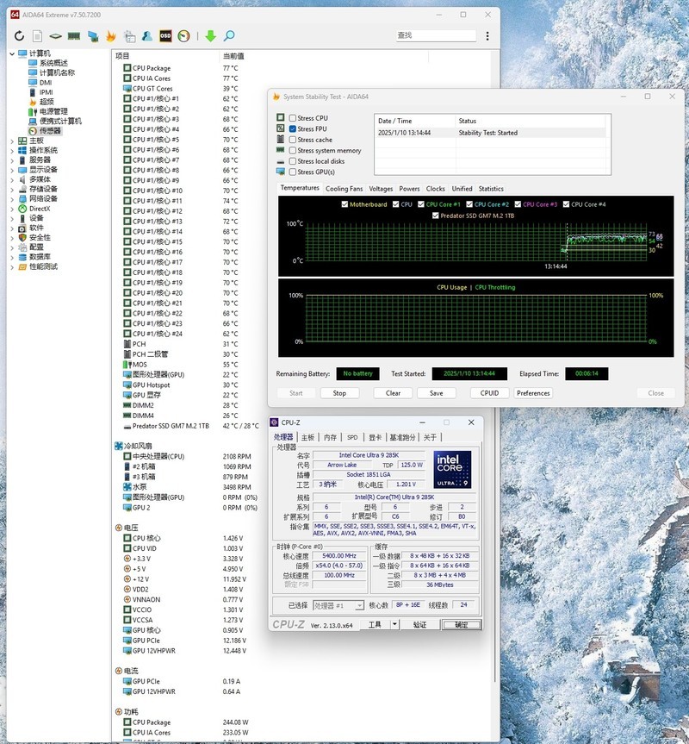Switch to the Voltages tab in Stability Test

pos(382,189)
